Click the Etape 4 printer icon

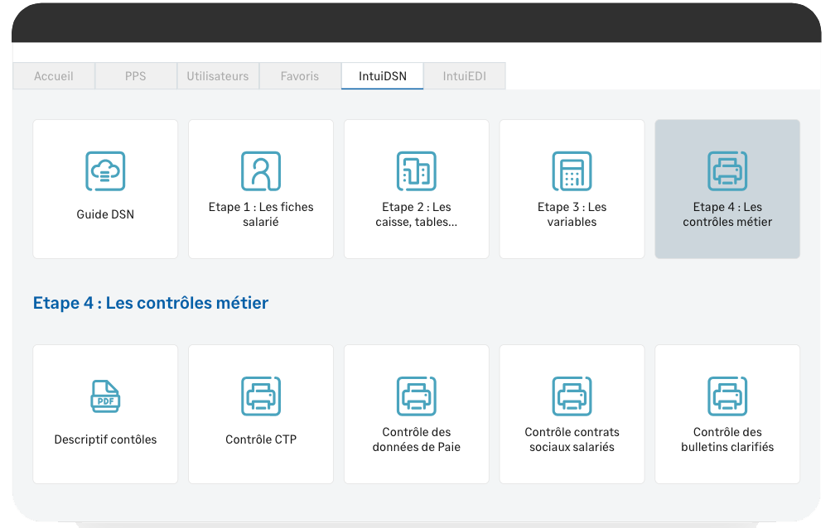coord(727,171)
